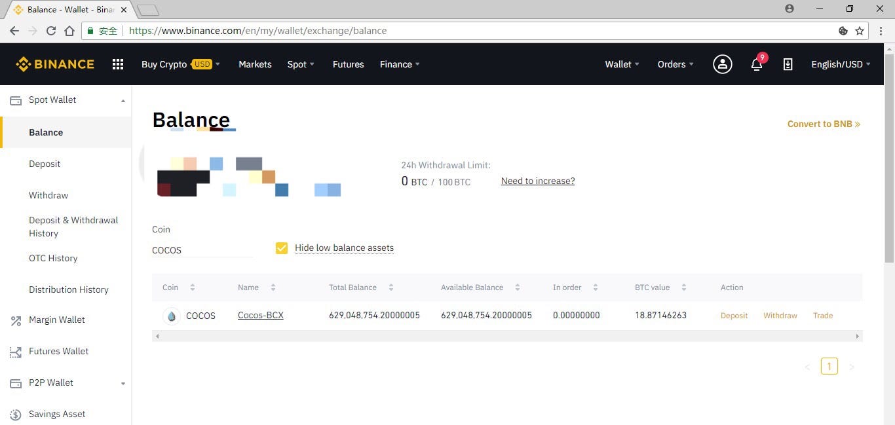Expand the P2P Wallet section arrow

123,384
